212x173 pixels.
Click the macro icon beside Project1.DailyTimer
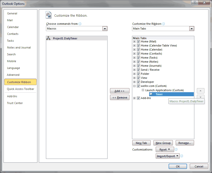[x=49, y=38]
